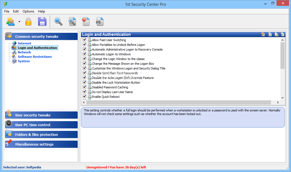This screenshot has height=172, width=291.
Task: Click the globe icon beside Internet
Action: tap(14, 43)
